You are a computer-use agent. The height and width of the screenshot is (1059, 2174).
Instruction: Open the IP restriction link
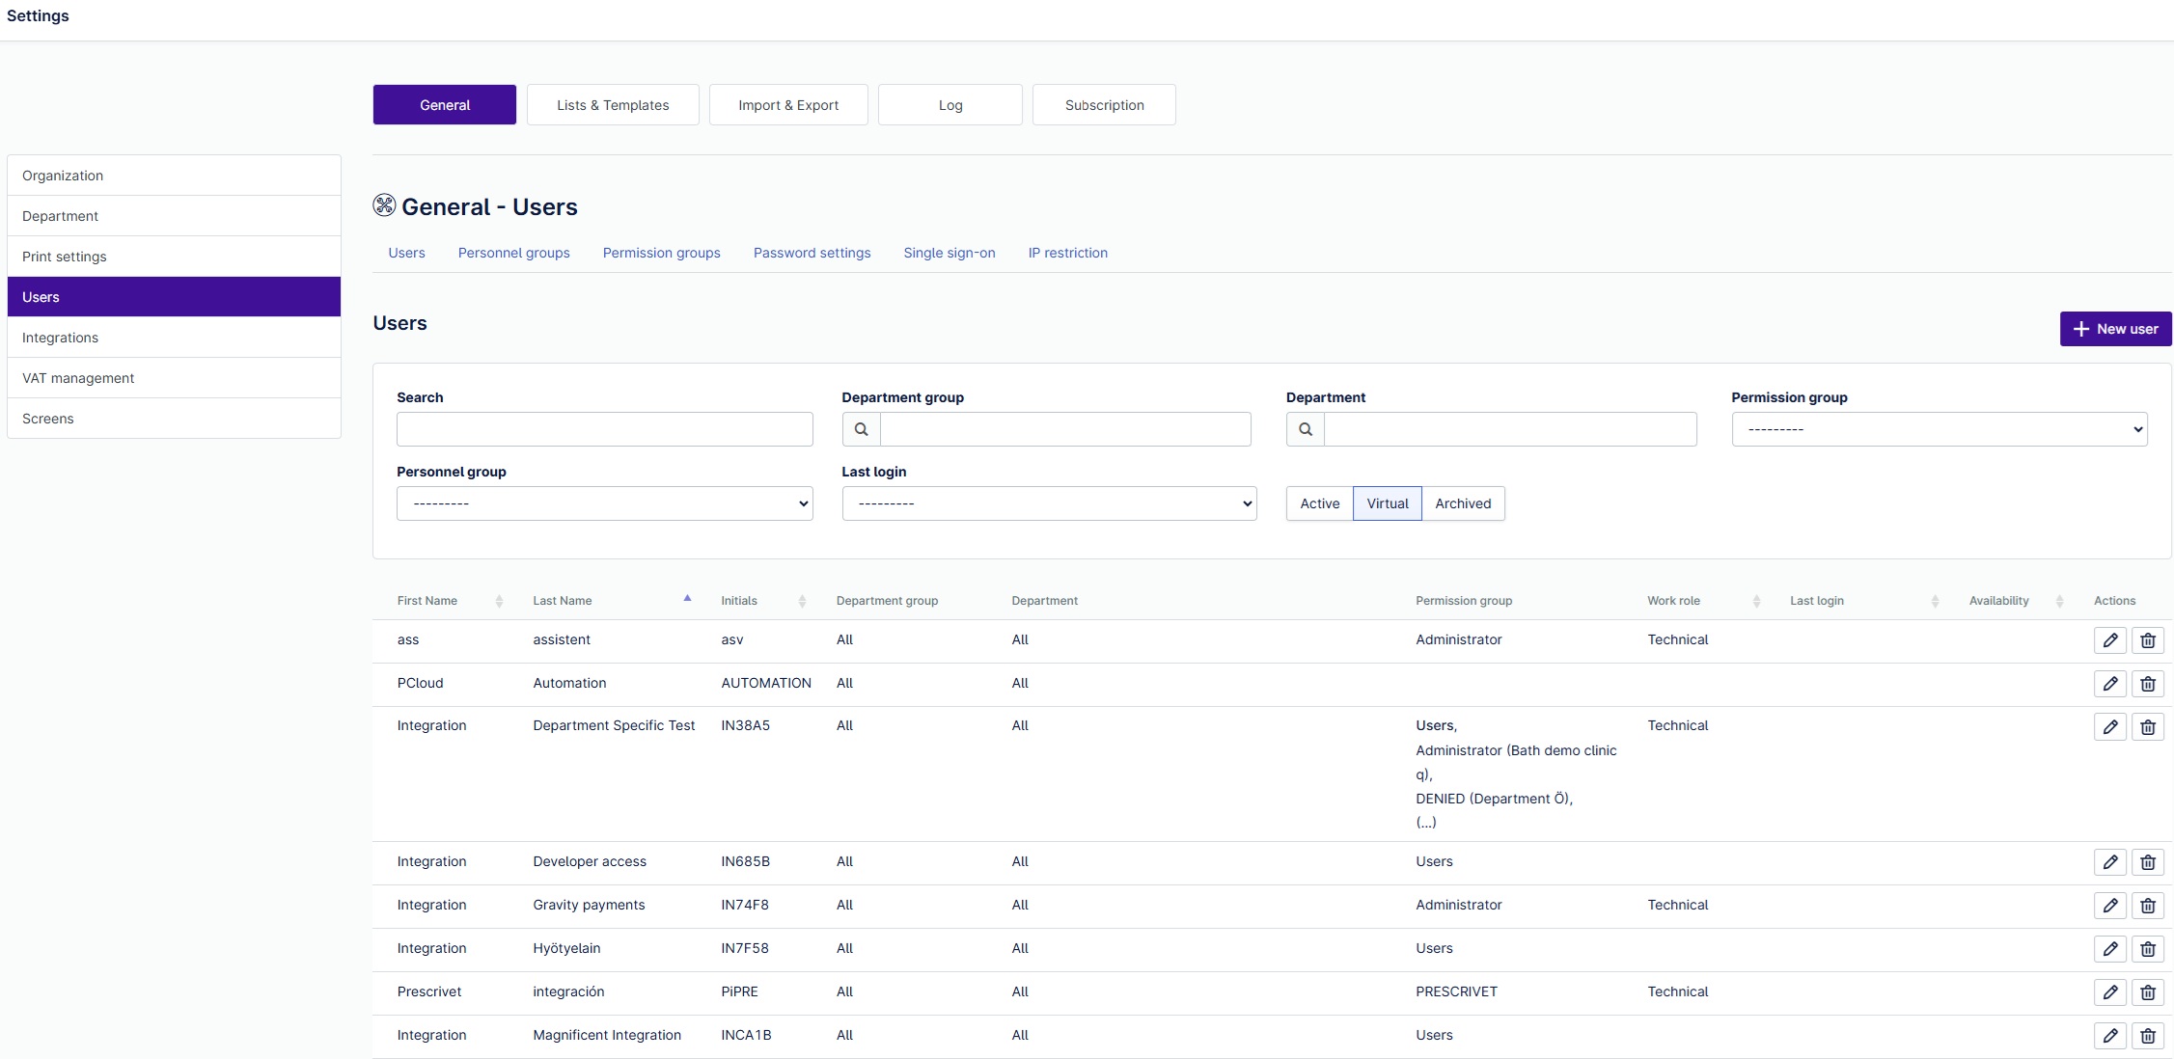point(1067,253)
